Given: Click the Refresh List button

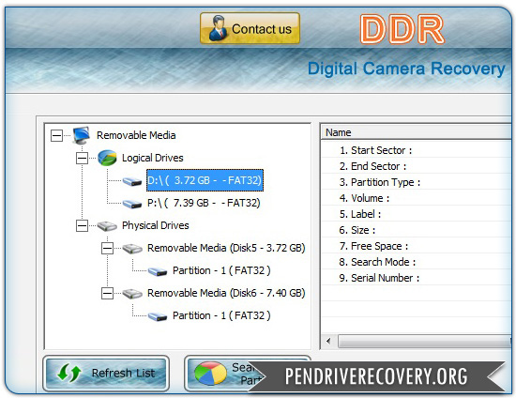Looking at the screenshot, I should click(x=106, y=374).
